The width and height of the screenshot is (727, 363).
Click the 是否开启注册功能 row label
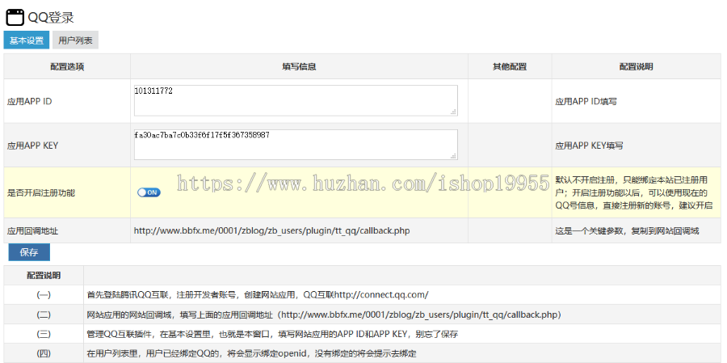(41, 193)
